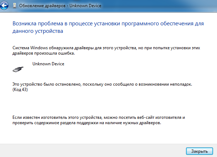Click the line starting "проверить содержимое раздела поддержки"
The width and height of the screenshot is (217, 157).
pyautogui.click(x=87, y=122)
